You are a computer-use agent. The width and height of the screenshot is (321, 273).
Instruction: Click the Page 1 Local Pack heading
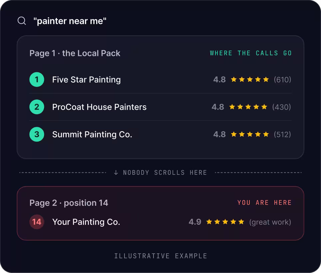point(75,53)
